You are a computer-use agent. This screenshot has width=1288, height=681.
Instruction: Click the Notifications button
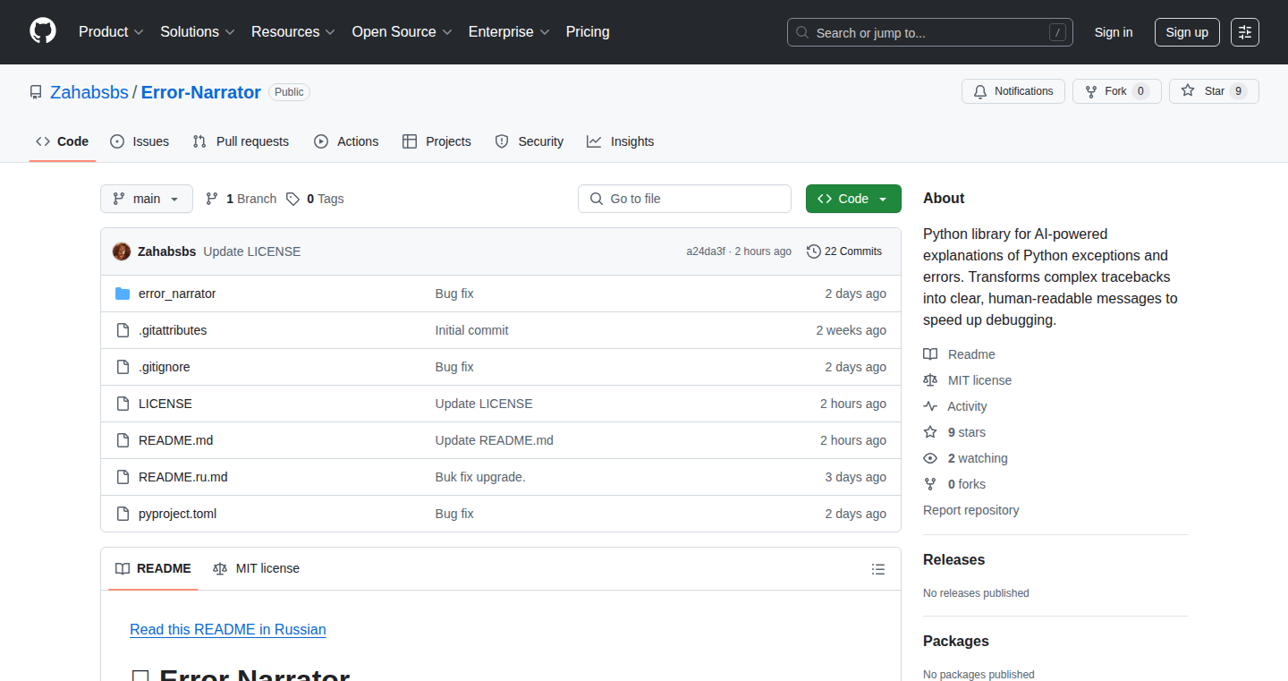[x=1013, y=91]
